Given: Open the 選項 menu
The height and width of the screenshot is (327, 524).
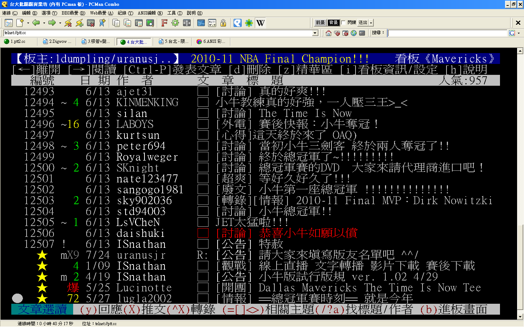Looking at the screenshot, I should [49, 13].
